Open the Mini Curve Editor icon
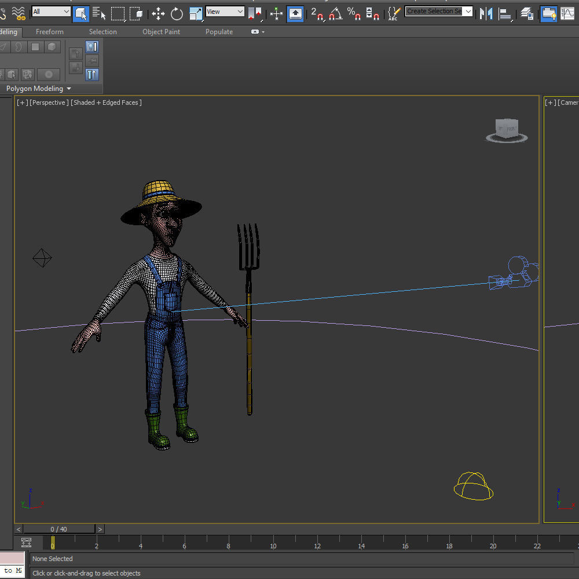 coord(26,542)
